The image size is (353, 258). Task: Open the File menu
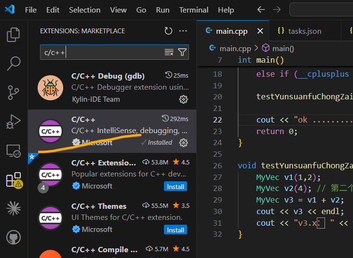click(x=30, y=10)
